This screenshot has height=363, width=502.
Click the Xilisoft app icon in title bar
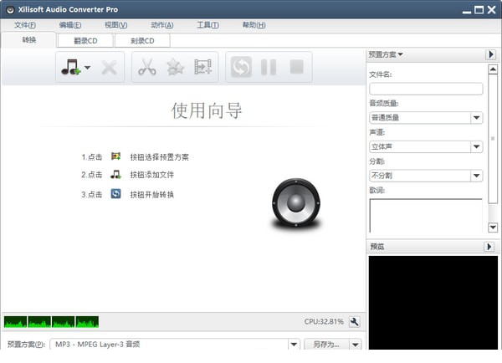10,10
